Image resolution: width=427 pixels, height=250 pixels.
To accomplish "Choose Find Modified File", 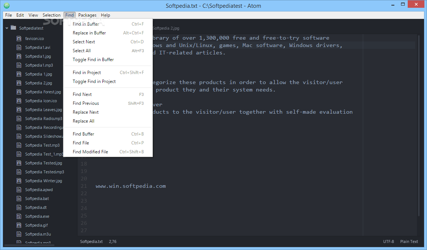I will tap(108, 152).
